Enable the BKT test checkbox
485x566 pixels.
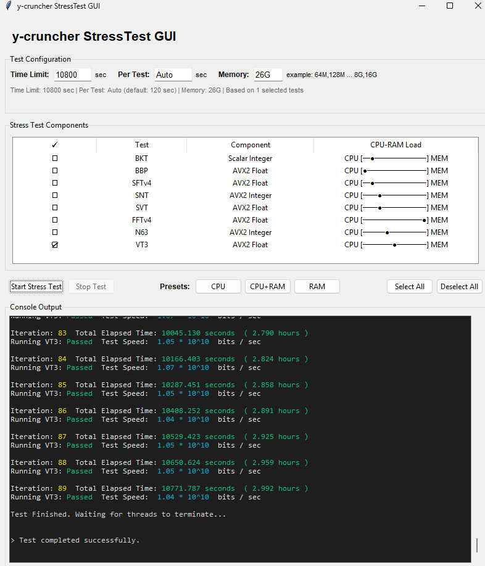(55, 158)
